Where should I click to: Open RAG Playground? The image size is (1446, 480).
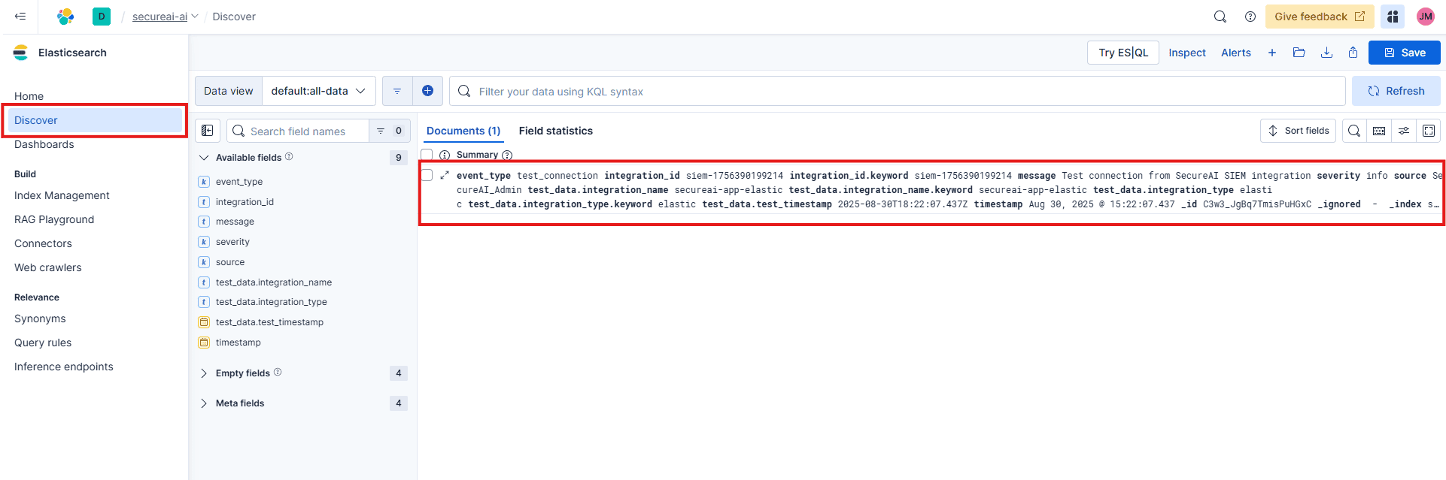pos(54,219)
